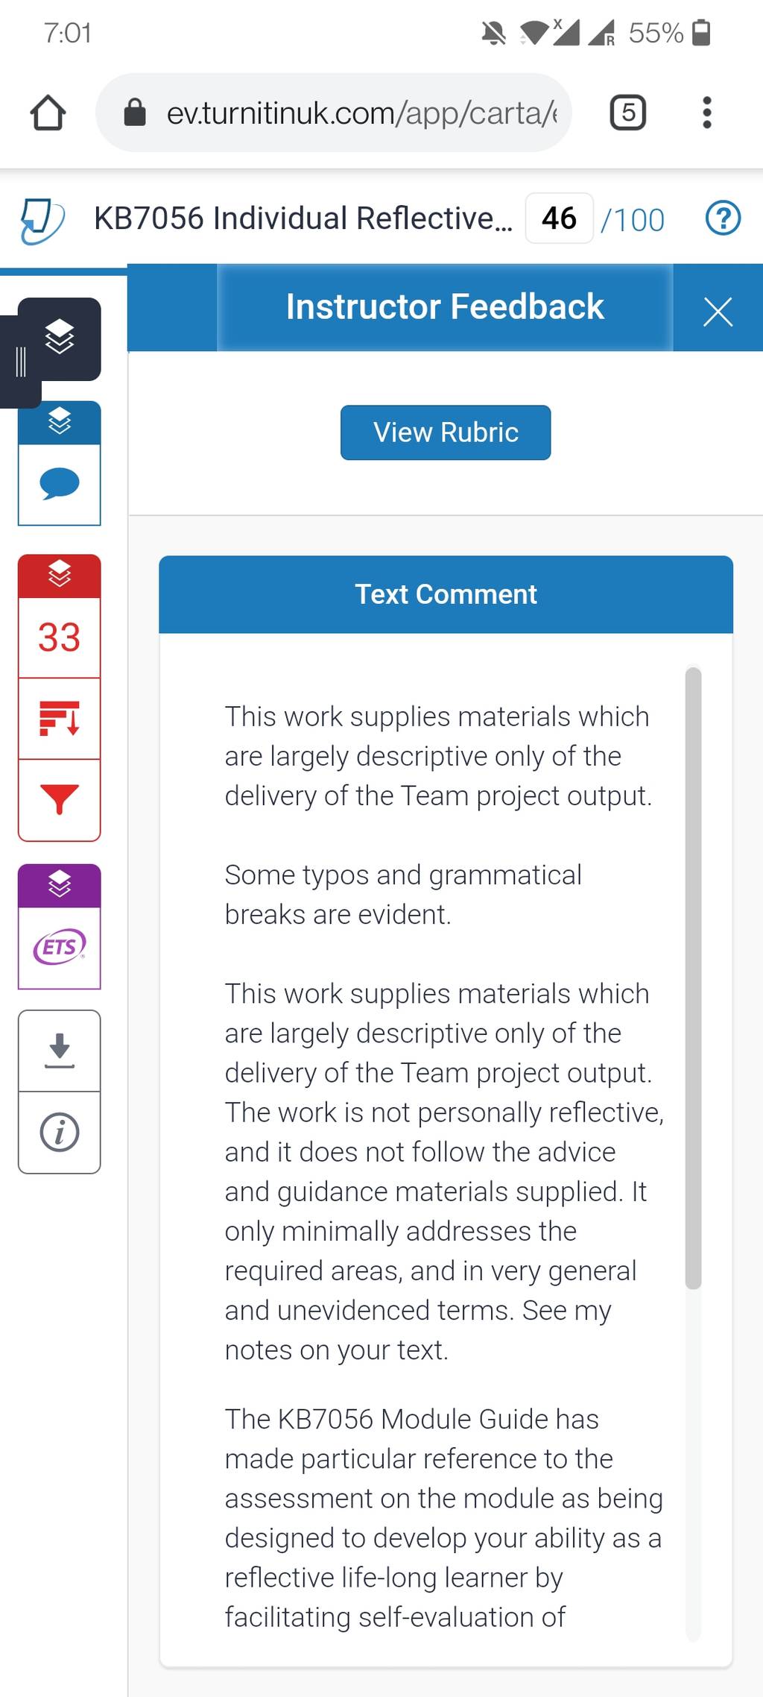The width and height of the screenshot is (763, 1697).
Task: Click the View Rubric button
Action: [446, 432]
